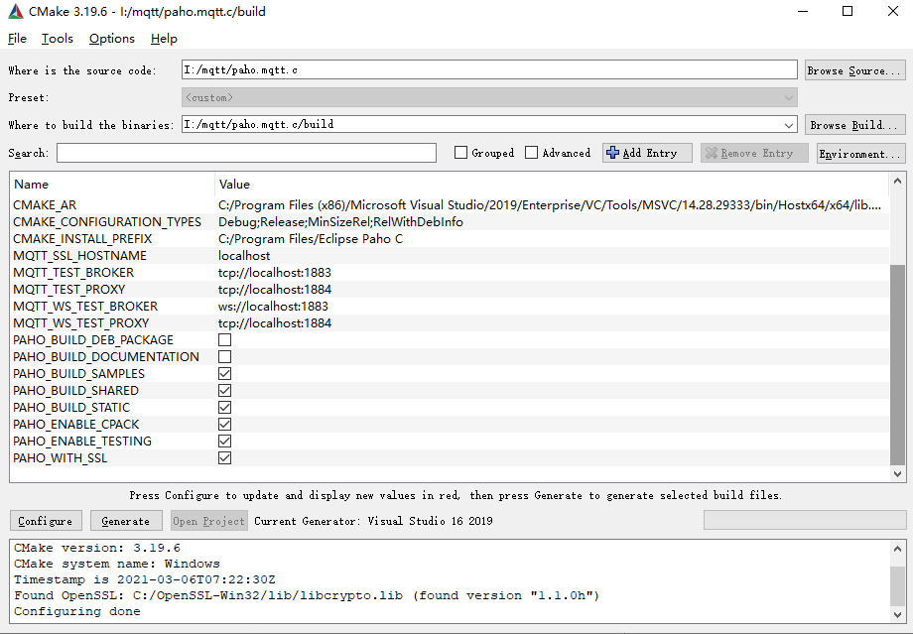Click the Browse Build button
This screenshot has width=913, height=634.
pyautogui.click(x=854, y=125)
